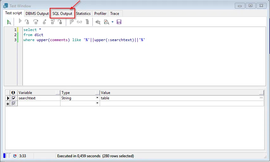Open the Statistics tab
This screenshot has width=270, height=162.
point(83,13)
